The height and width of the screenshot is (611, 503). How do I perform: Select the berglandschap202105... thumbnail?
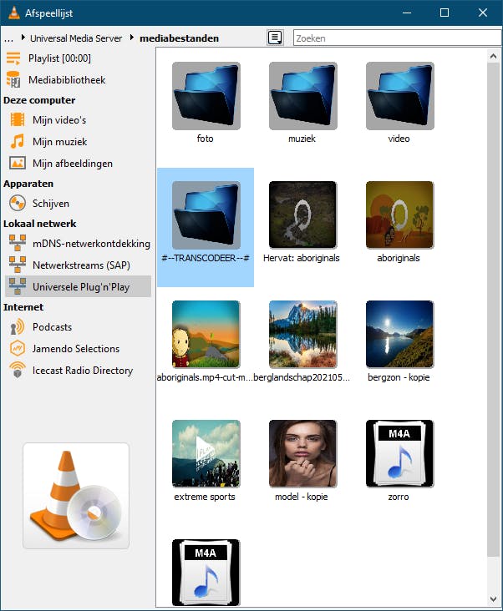tap(303, 335)
